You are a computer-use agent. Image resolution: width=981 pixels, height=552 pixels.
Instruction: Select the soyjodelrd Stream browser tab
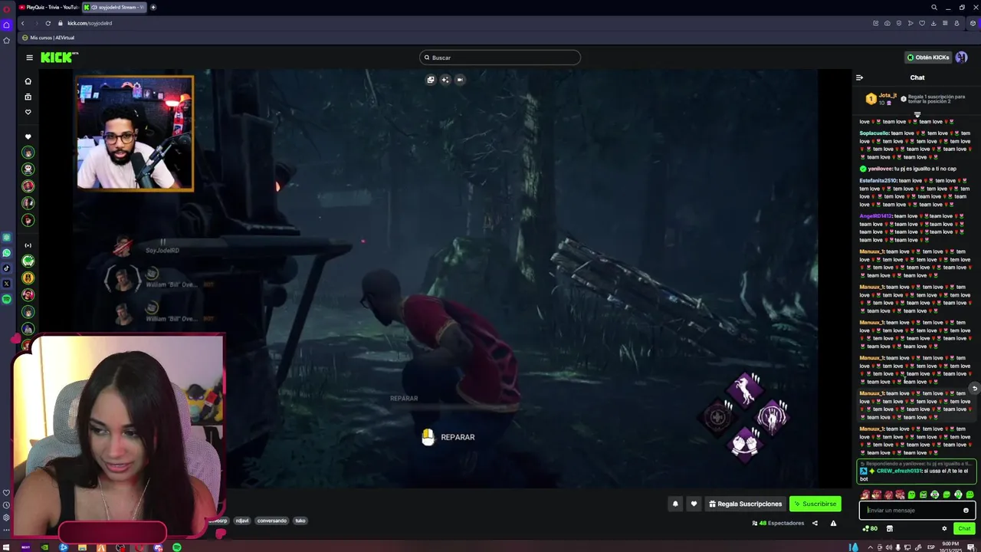pyautogui.click(x=115, y=7)
